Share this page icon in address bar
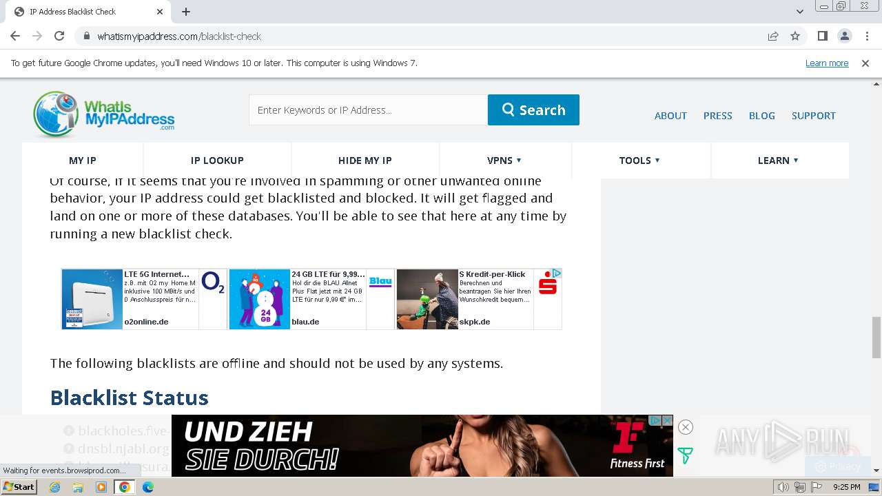882x496 pixels. pyautogui.click(x=773, y=37)
